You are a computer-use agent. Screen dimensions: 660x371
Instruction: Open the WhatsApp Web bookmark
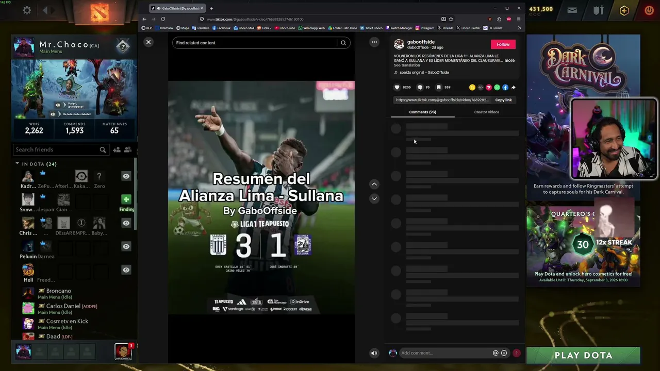tap(311, 28)
